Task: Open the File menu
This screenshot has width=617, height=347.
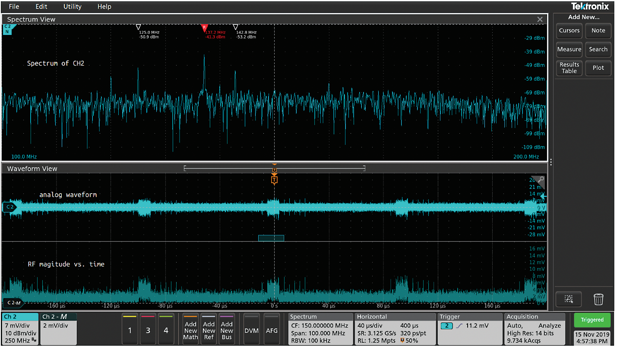Action: pos(13,6)
